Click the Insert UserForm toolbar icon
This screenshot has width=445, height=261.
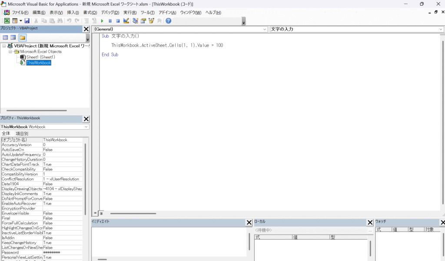15,21
